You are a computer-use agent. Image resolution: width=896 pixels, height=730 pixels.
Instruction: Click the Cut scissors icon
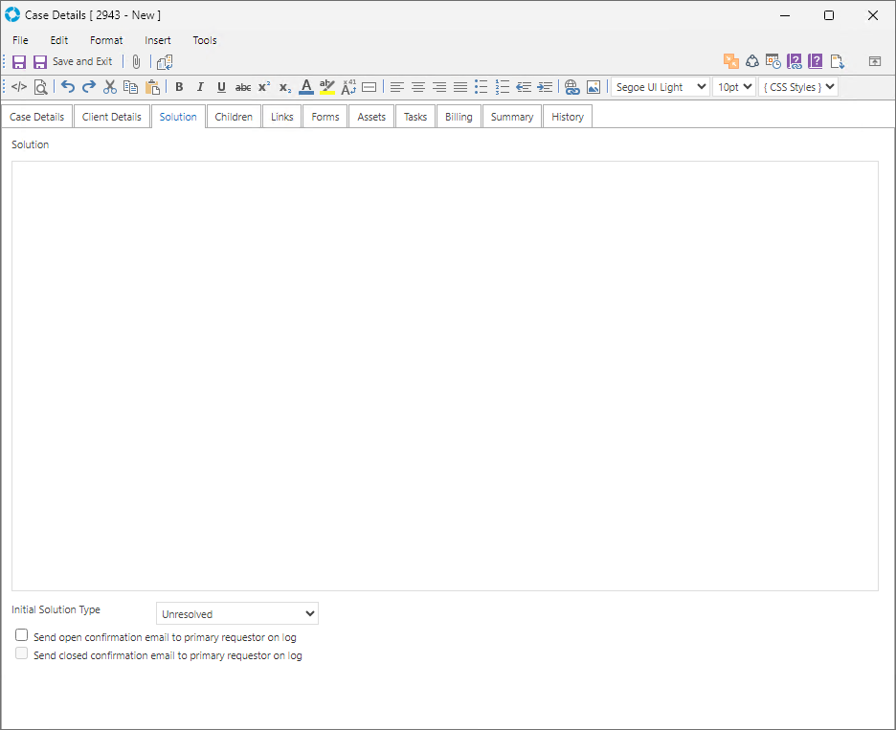[x=110, y=87]
